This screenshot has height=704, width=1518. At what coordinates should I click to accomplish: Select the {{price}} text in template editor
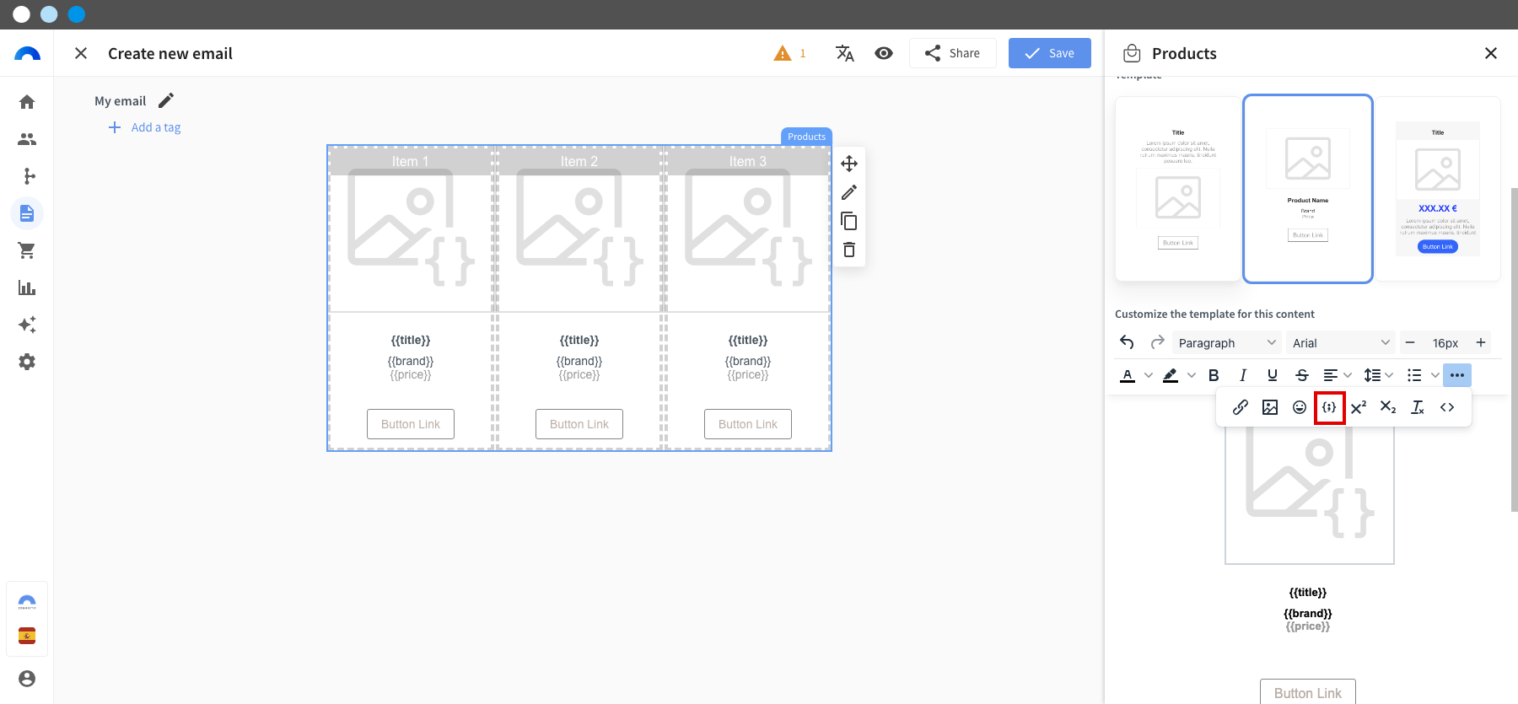tap(1308, 626)
